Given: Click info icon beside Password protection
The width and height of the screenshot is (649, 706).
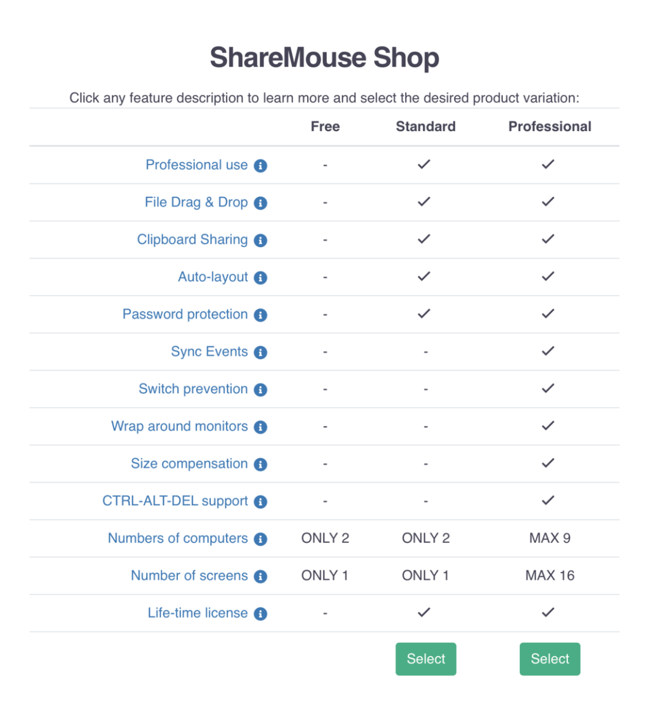Looking at the screenshot, I should click(x=260, y=315).
